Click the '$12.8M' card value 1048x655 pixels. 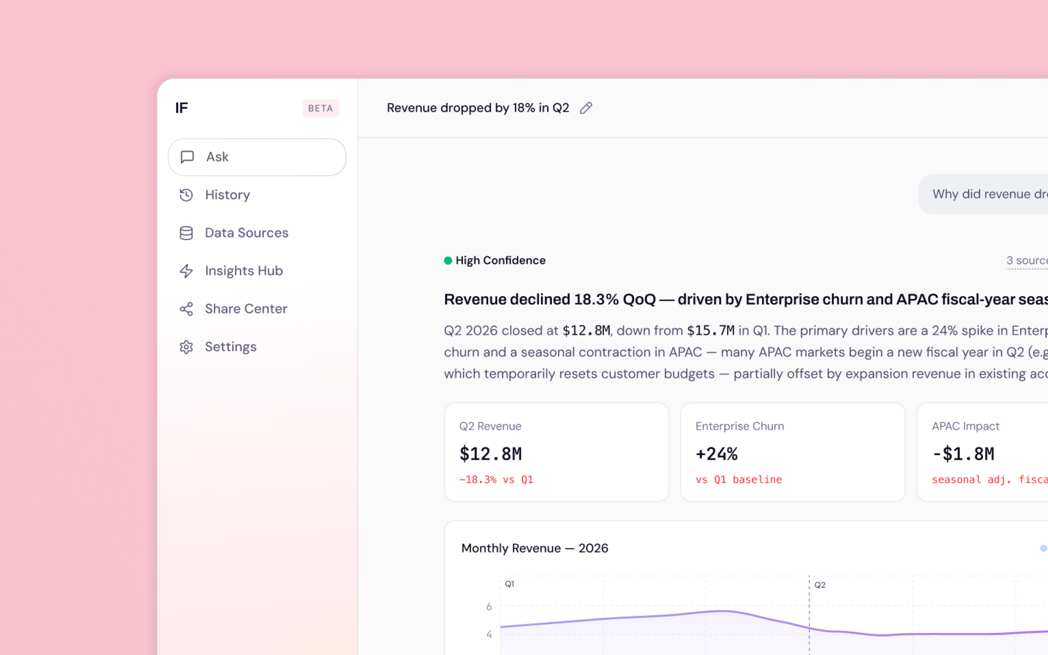490,454
